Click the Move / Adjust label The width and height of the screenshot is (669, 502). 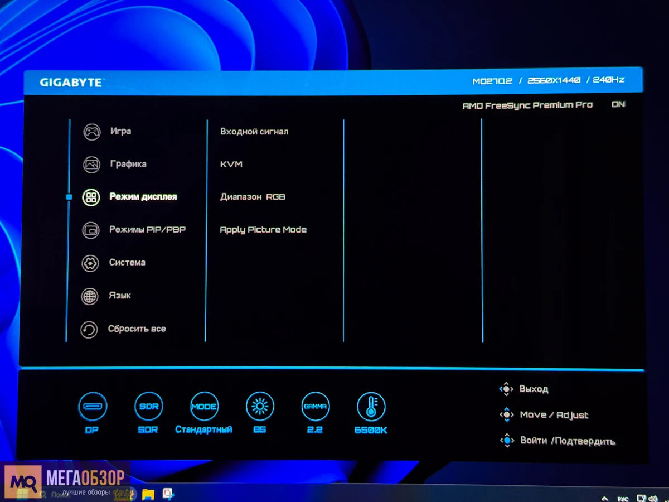pos(554,414)
